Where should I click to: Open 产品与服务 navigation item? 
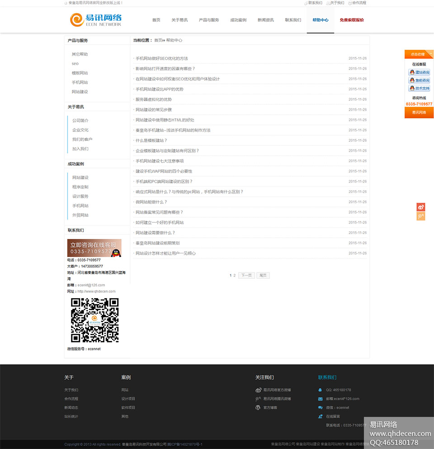tap(209, 20)
